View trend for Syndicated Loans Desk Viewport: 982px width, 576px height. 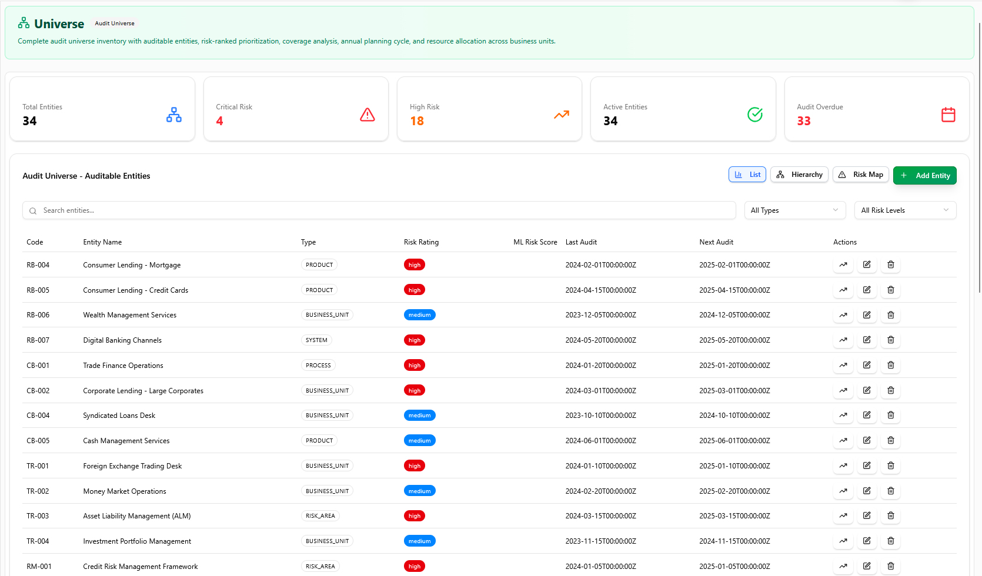pyautogui.click(x=843, y=416)
